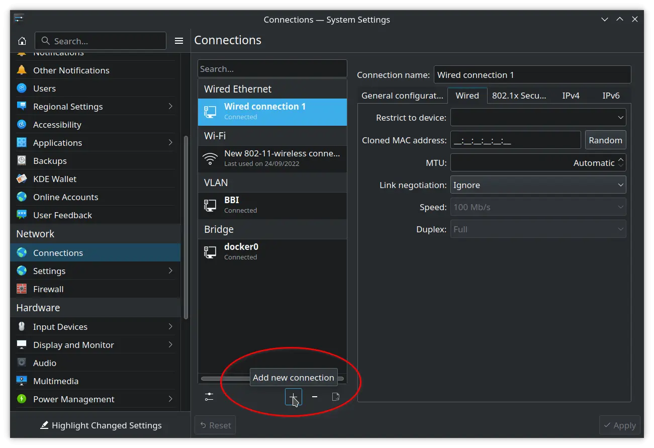The width and height of the screenshot is (654, 448).
Task: Add a new connection with the plus button
Action: point(294,397)
